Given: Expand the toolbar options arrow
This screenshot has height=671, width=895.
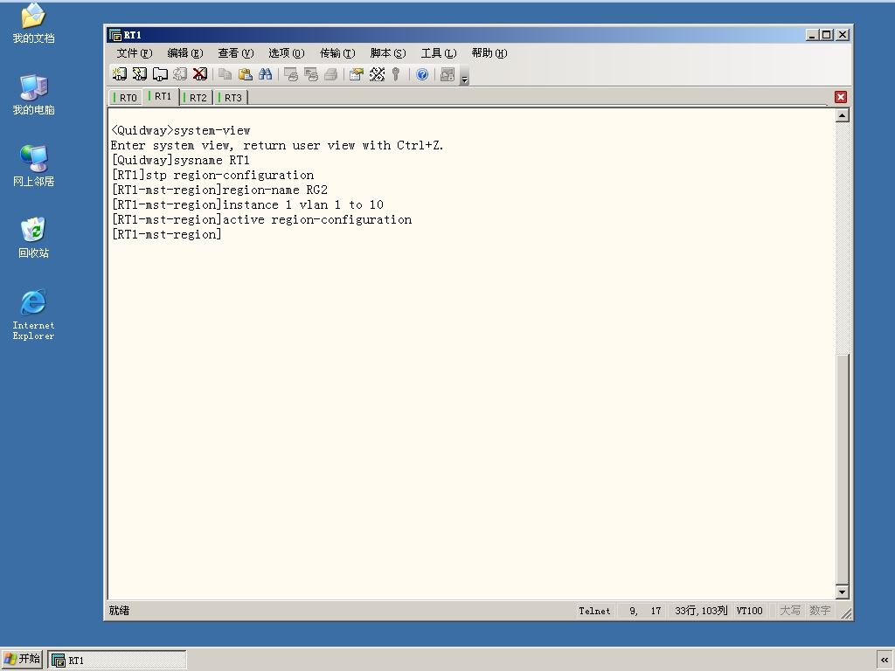Looking at the screenshot, I should pyautogui.click(x=464, y=79).
